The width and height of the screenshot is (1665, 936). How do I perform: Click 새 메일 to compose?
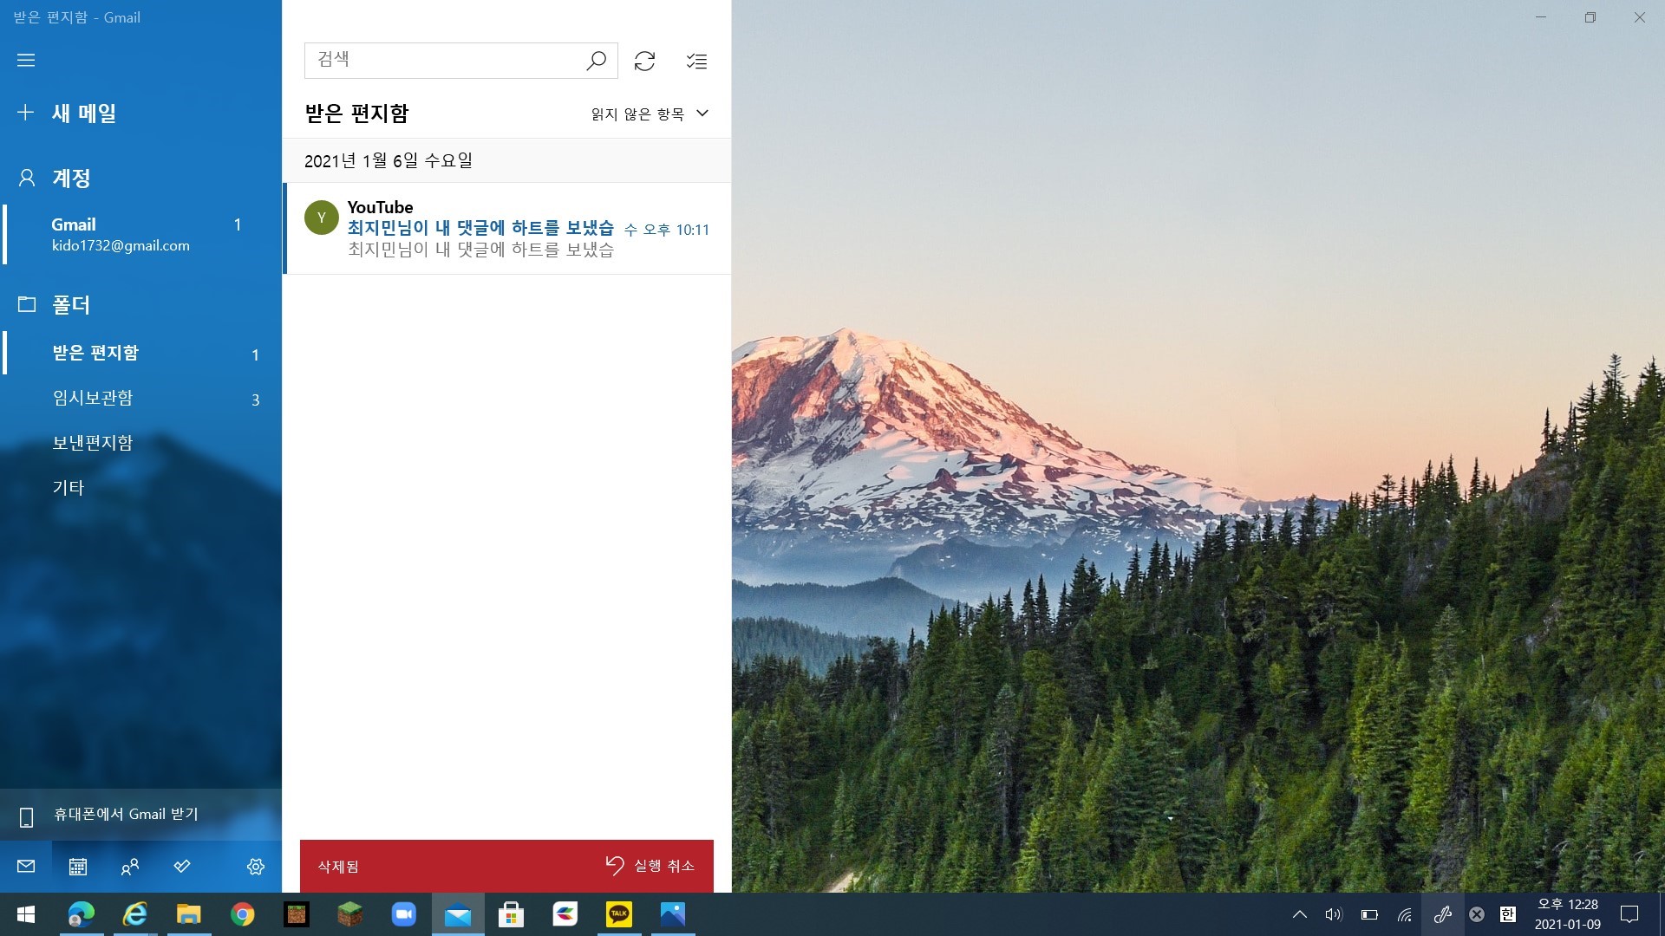[x=83, y=113]
